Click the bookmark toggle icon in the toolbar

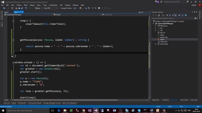(99, 8)
